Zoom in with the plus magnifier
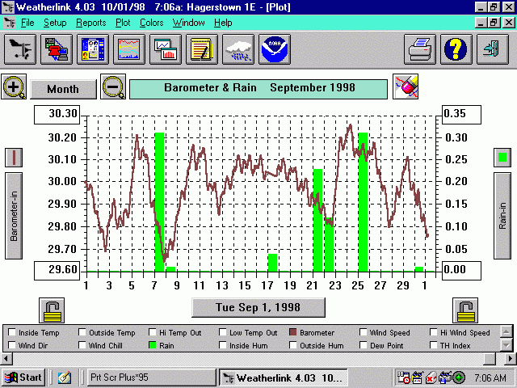Viewport: 517px width, 388px height. point(14,86)
